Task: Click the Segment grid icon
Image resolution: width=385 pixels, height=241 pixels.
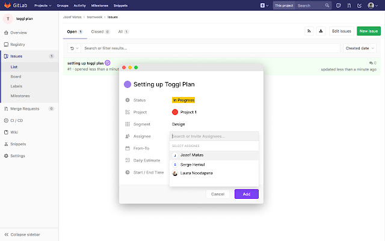Action: (128, 124)
